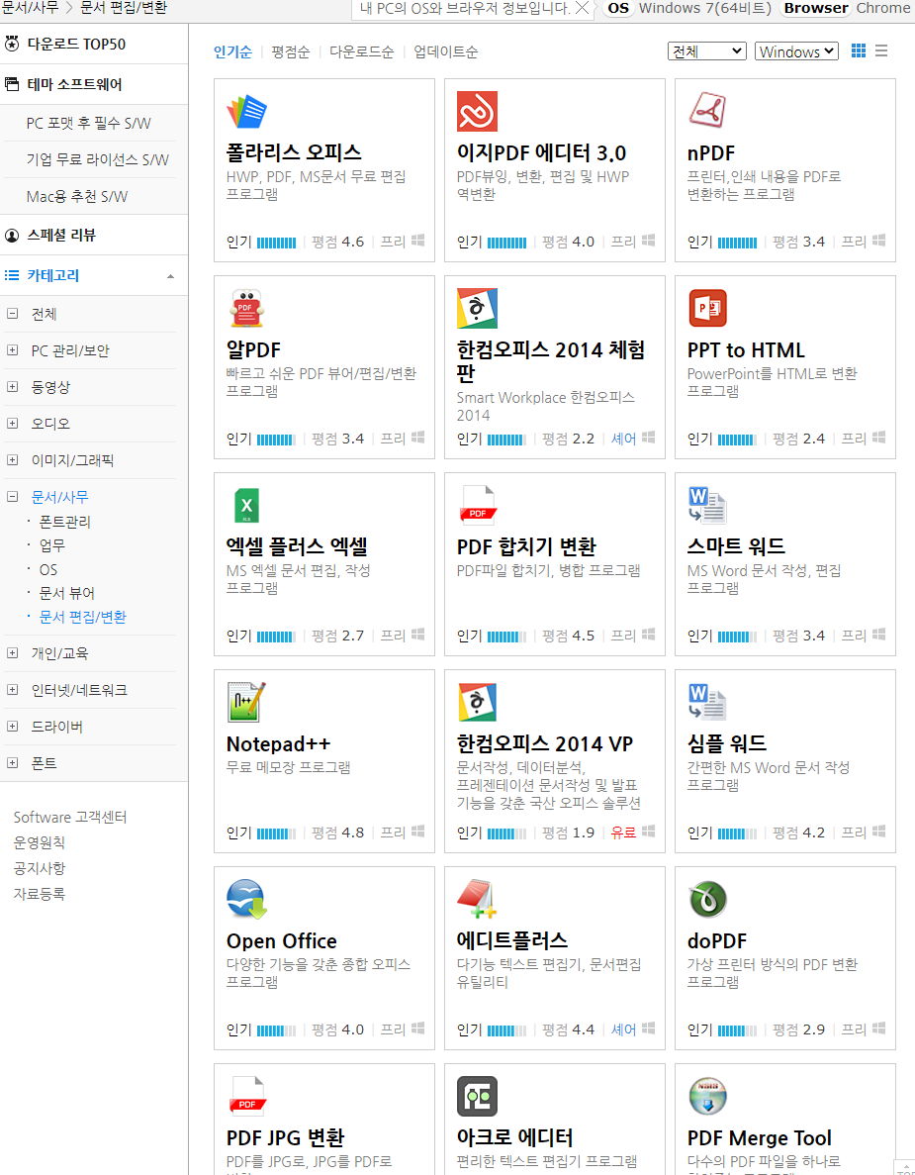Image resolution: width=915 pixels, height=1175 pixels.
Task: Click the PDF Merge Tool globe icon
Action: tap(707, 1097)
